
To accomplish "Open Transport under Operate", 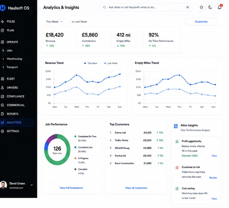I will 12,67.
